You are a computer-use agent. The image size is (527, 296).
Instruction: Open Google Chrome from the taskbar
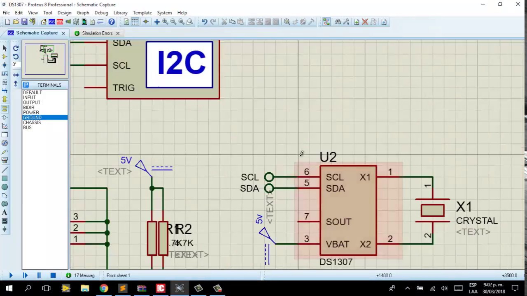pyautogui.click(x=104, y=288)
